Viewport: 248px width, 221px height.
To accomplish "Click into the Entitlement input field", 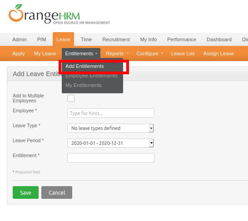I will tap(111, 158).
